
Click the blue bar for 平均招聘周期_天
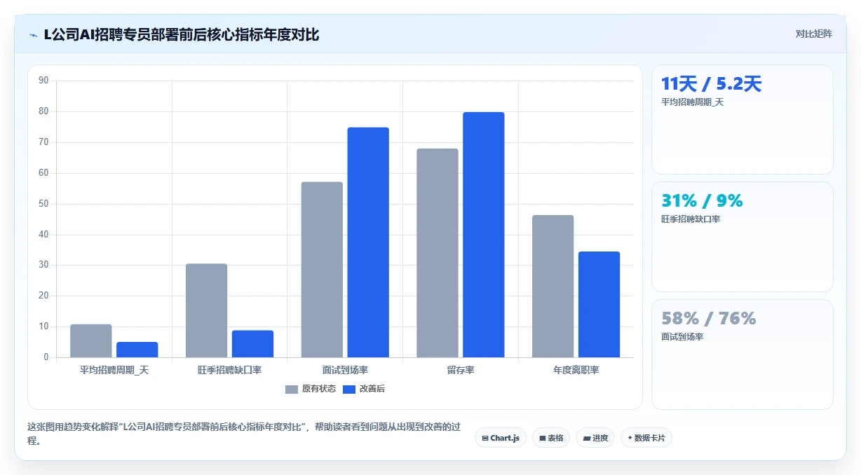click(137, 350)
